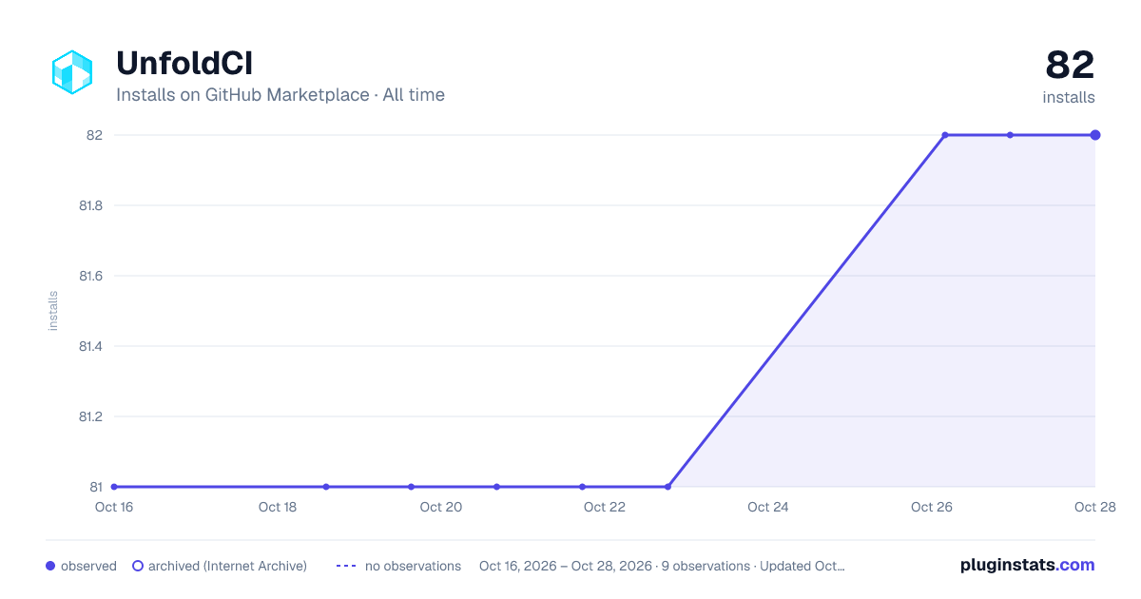Viewport: 1141px width, 599px height.
Task: Click the 'archived (Internet Archive)' legend label
Action: [x=227, y=566]
